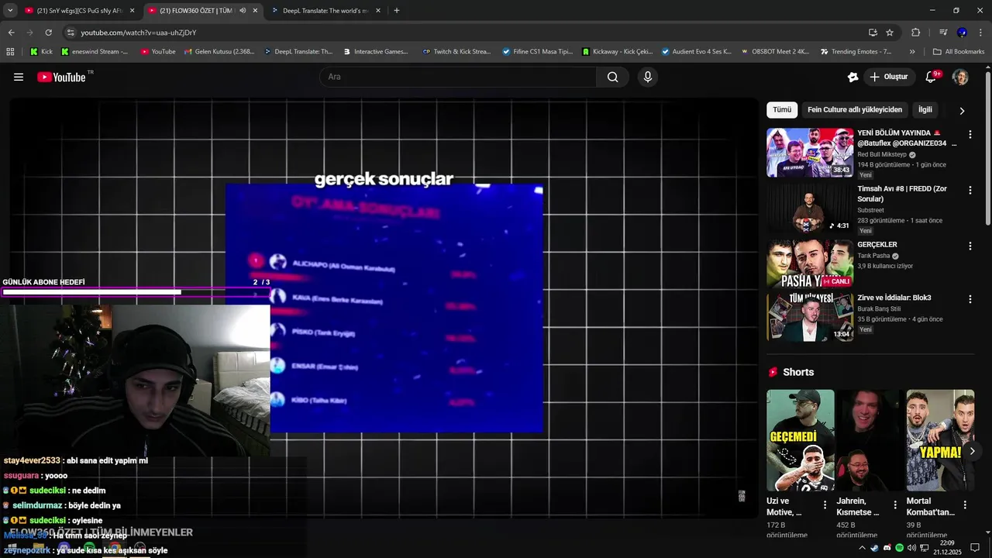The image size is (992, 558).
Task: Open a new browser tab
Action: pos(397,11)
